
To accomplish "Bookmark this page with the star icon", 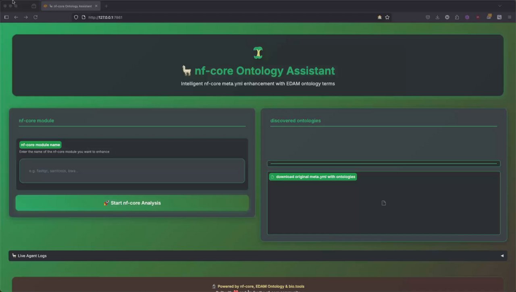I will 387,17.
